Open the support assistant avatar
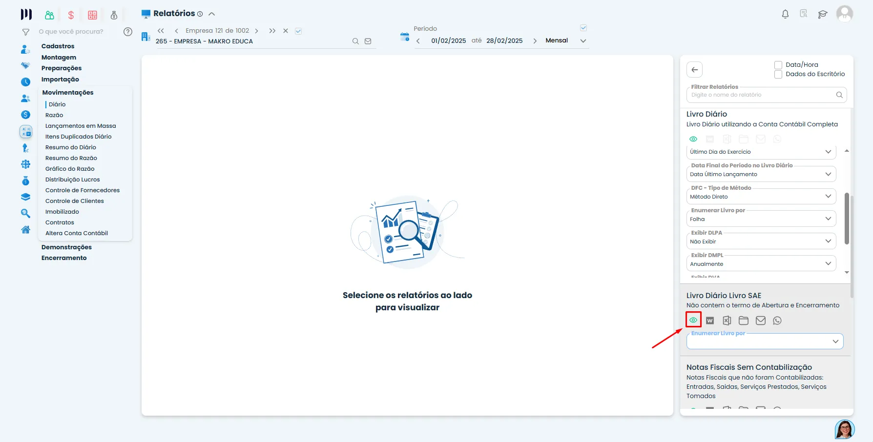This screenshot has height=442, width=873. point(845,429)
